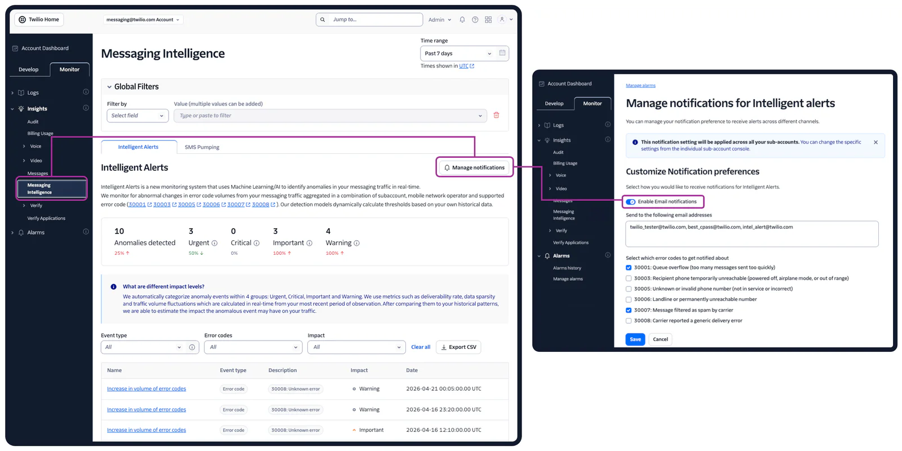The image size is (902, 451).
Task: Click the user profile icon in header
Action: [502, 20]
